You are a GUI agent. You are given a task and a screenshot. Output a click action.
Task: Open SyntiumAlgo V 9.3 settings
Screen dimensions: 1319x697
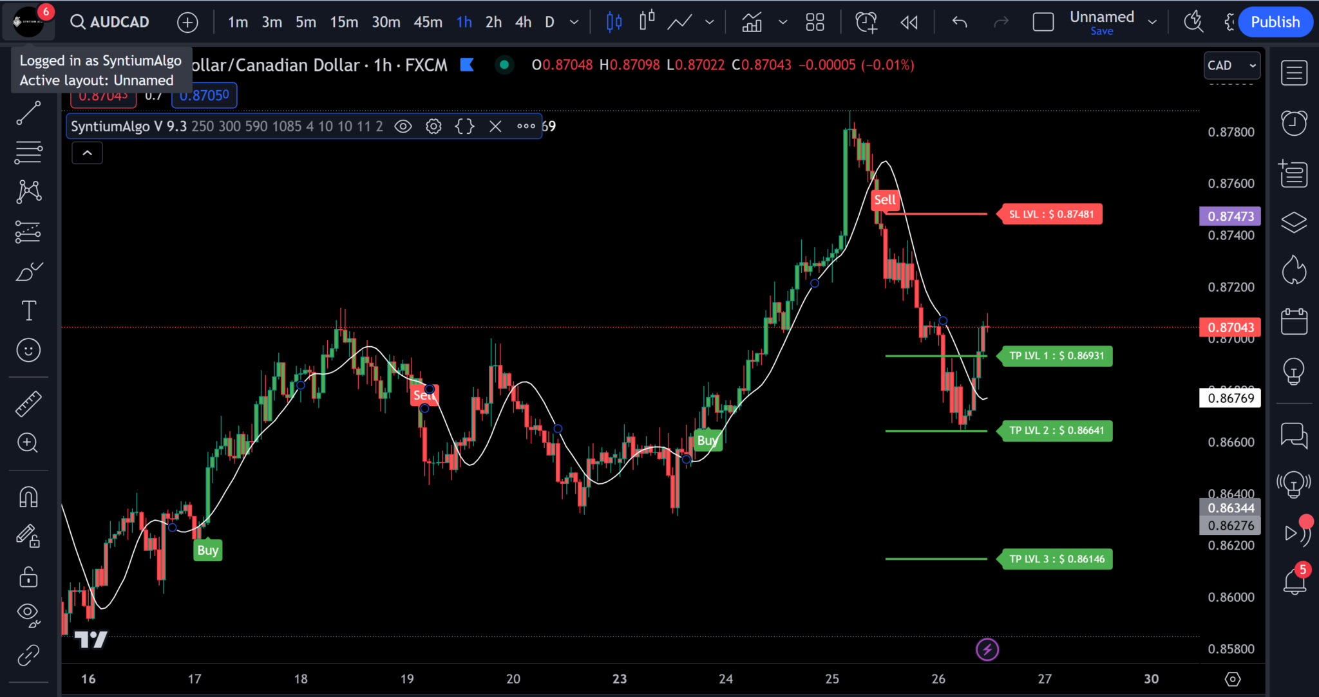[433, 126]
